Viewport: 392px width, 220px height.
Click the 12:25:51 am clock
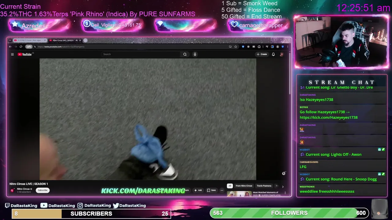(363, 8)
